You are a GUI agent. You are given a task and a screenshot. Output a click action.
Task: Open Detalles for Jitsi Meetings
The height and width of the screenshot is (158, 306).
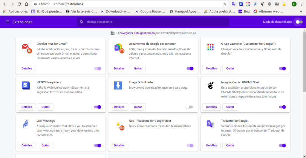coord(27,145)
